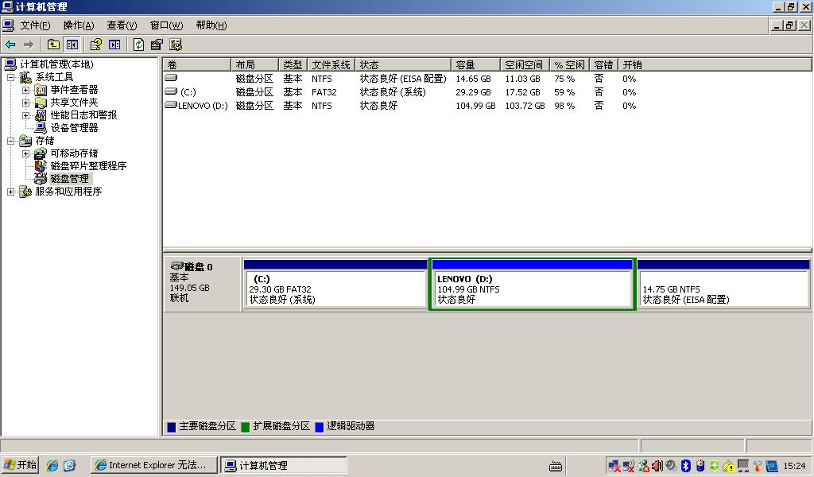The width and height of the screenshot is (814, 477).
Task: Click the Bluetooth icon in system tray
Action: 685,466
